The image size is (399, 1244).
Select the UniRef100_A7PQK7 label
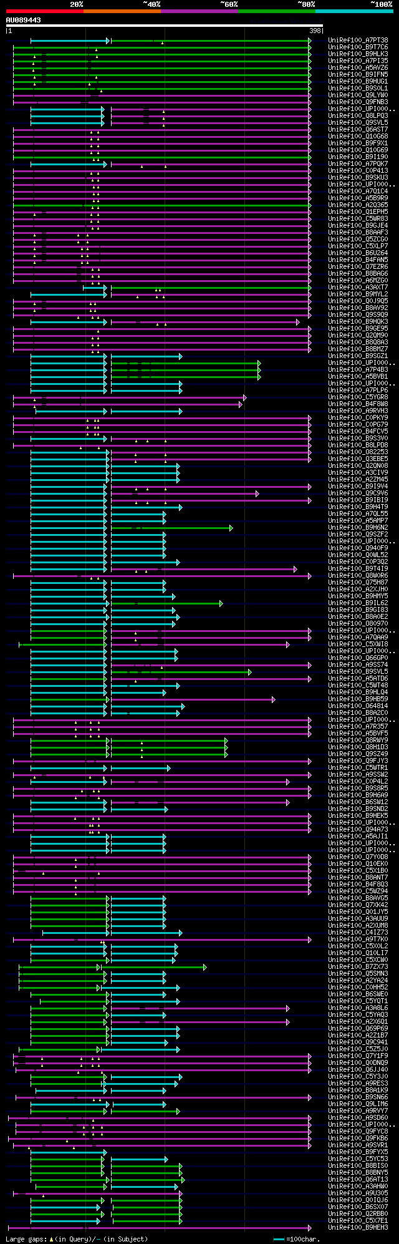358,163
